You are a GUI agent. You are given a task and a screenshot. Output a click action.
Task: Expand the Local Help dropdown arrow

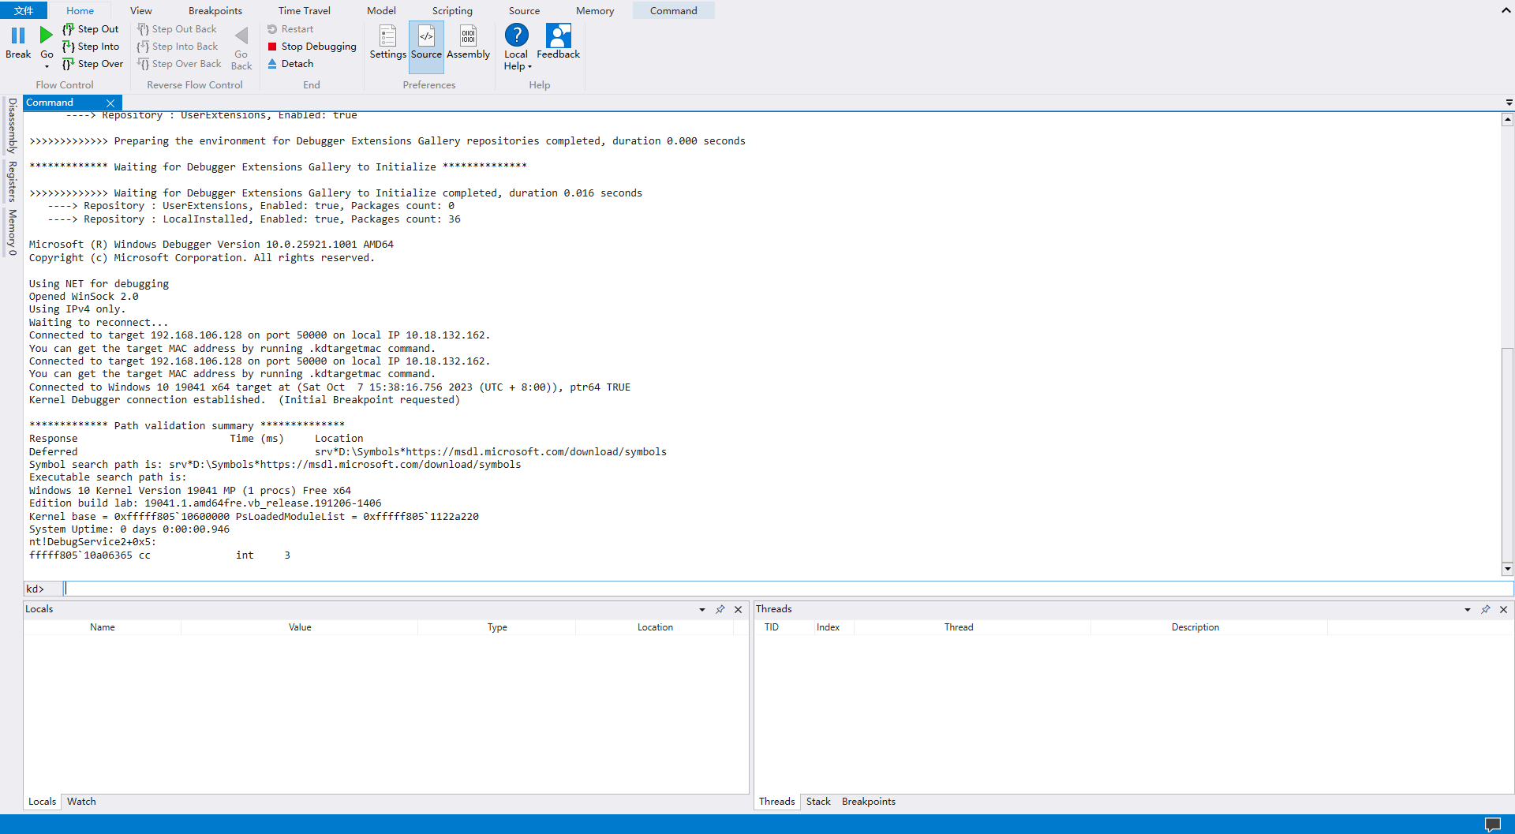529,67
